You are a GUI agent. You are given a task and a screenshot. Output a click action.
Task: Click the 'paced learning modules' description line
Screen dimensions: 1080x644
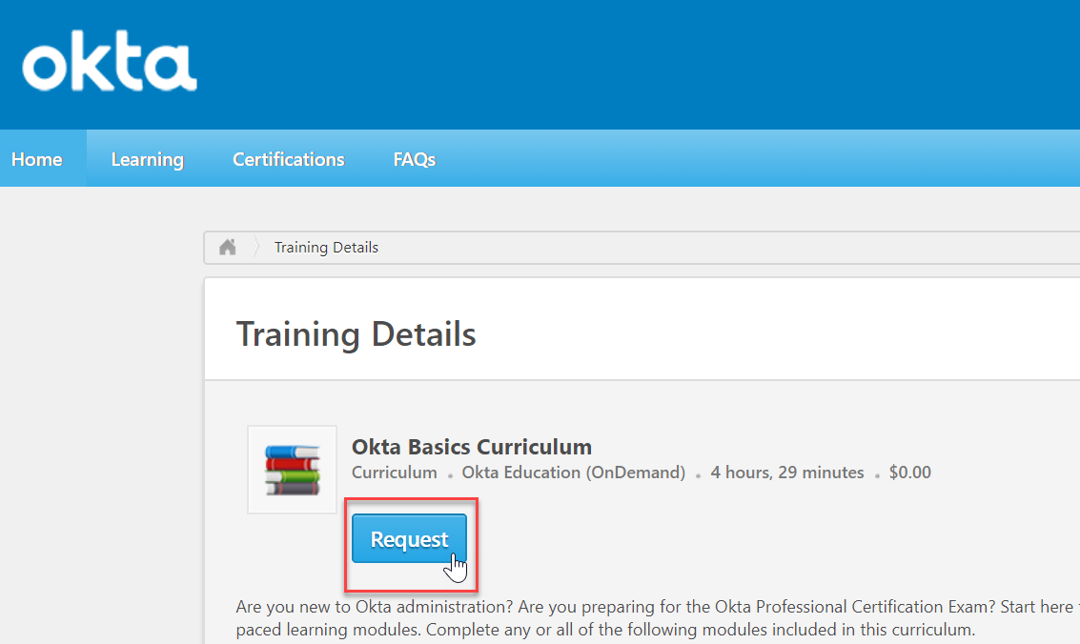tap(604, 630)
